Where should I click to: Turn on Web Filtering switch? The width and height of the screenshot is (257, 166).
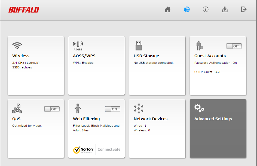pyautogui.click(x=112, y=109)
